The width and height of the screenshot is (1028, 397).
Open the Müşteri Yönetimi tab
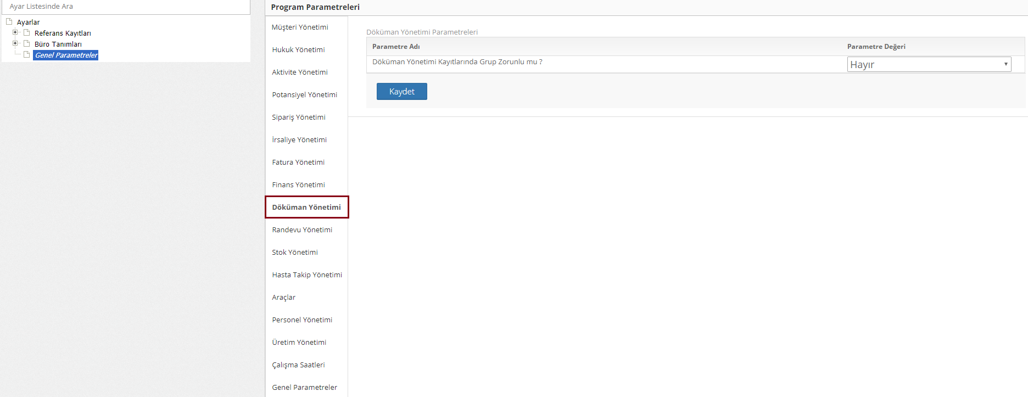(300, 27)
